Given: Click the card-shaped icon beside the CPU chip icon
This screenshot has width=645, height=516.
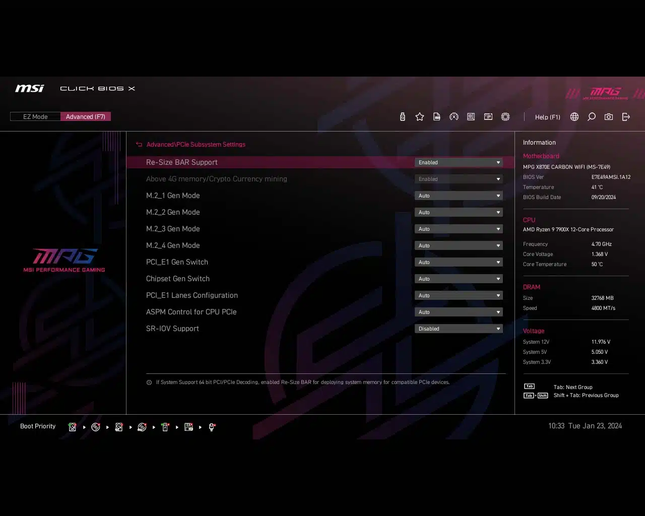Looking at the screenshot, I should pos(488,117).
